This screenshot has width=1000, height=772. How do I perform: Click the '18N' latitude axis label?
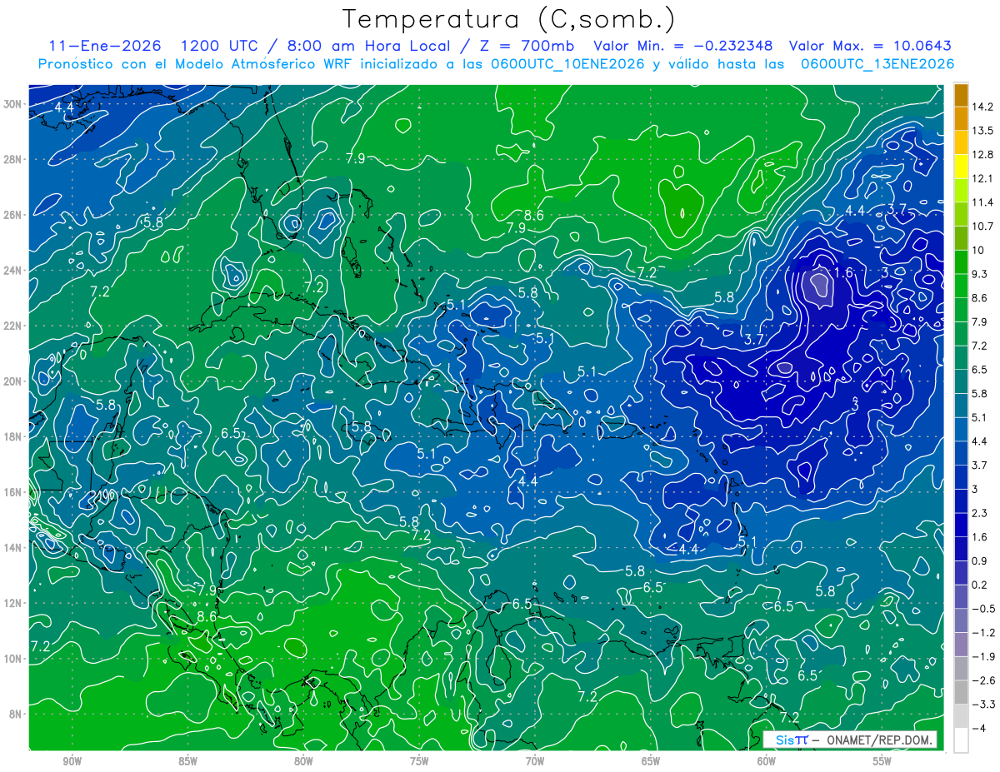[13, 436]
